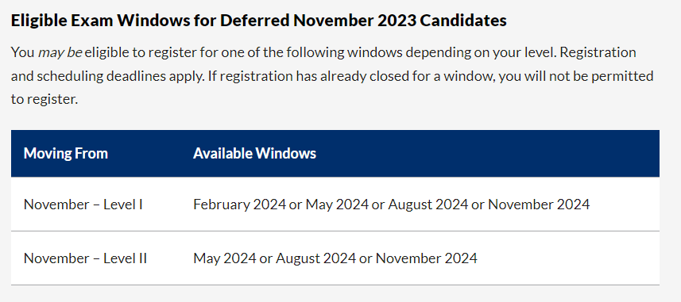Click the word 'Registration' in paragraph

point(598,53)
